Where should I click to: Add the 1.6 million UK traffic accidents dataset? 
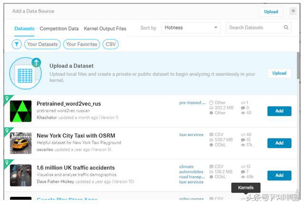[x=279, y=176]
